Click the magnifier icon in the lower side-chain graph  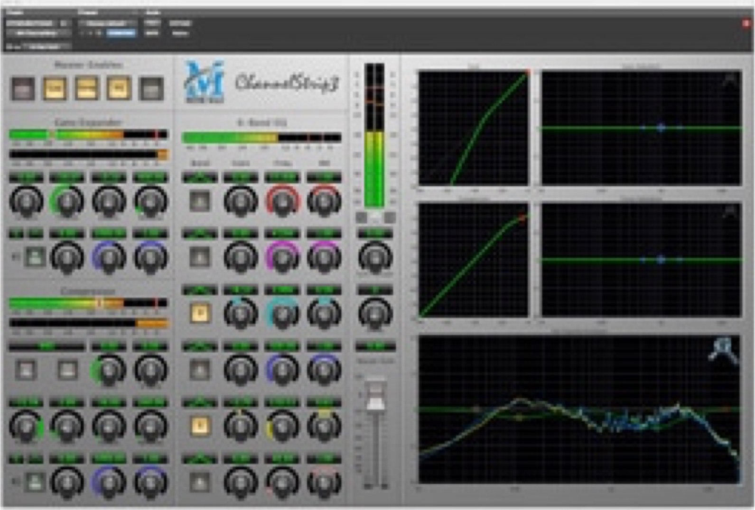(730, 211)
